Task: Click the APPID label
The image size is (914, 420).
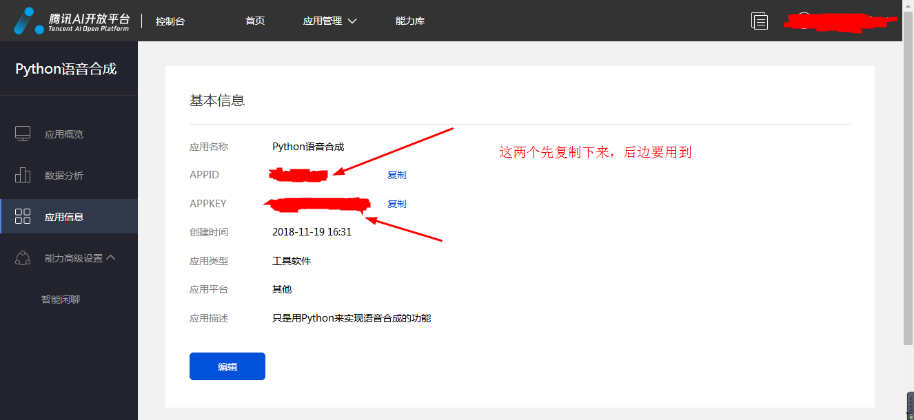Action: pos(204,175)
